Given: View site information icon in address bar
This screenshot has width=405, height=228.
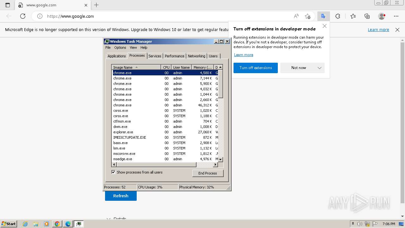Looking at the screenshot, I should tap(40, 16).
